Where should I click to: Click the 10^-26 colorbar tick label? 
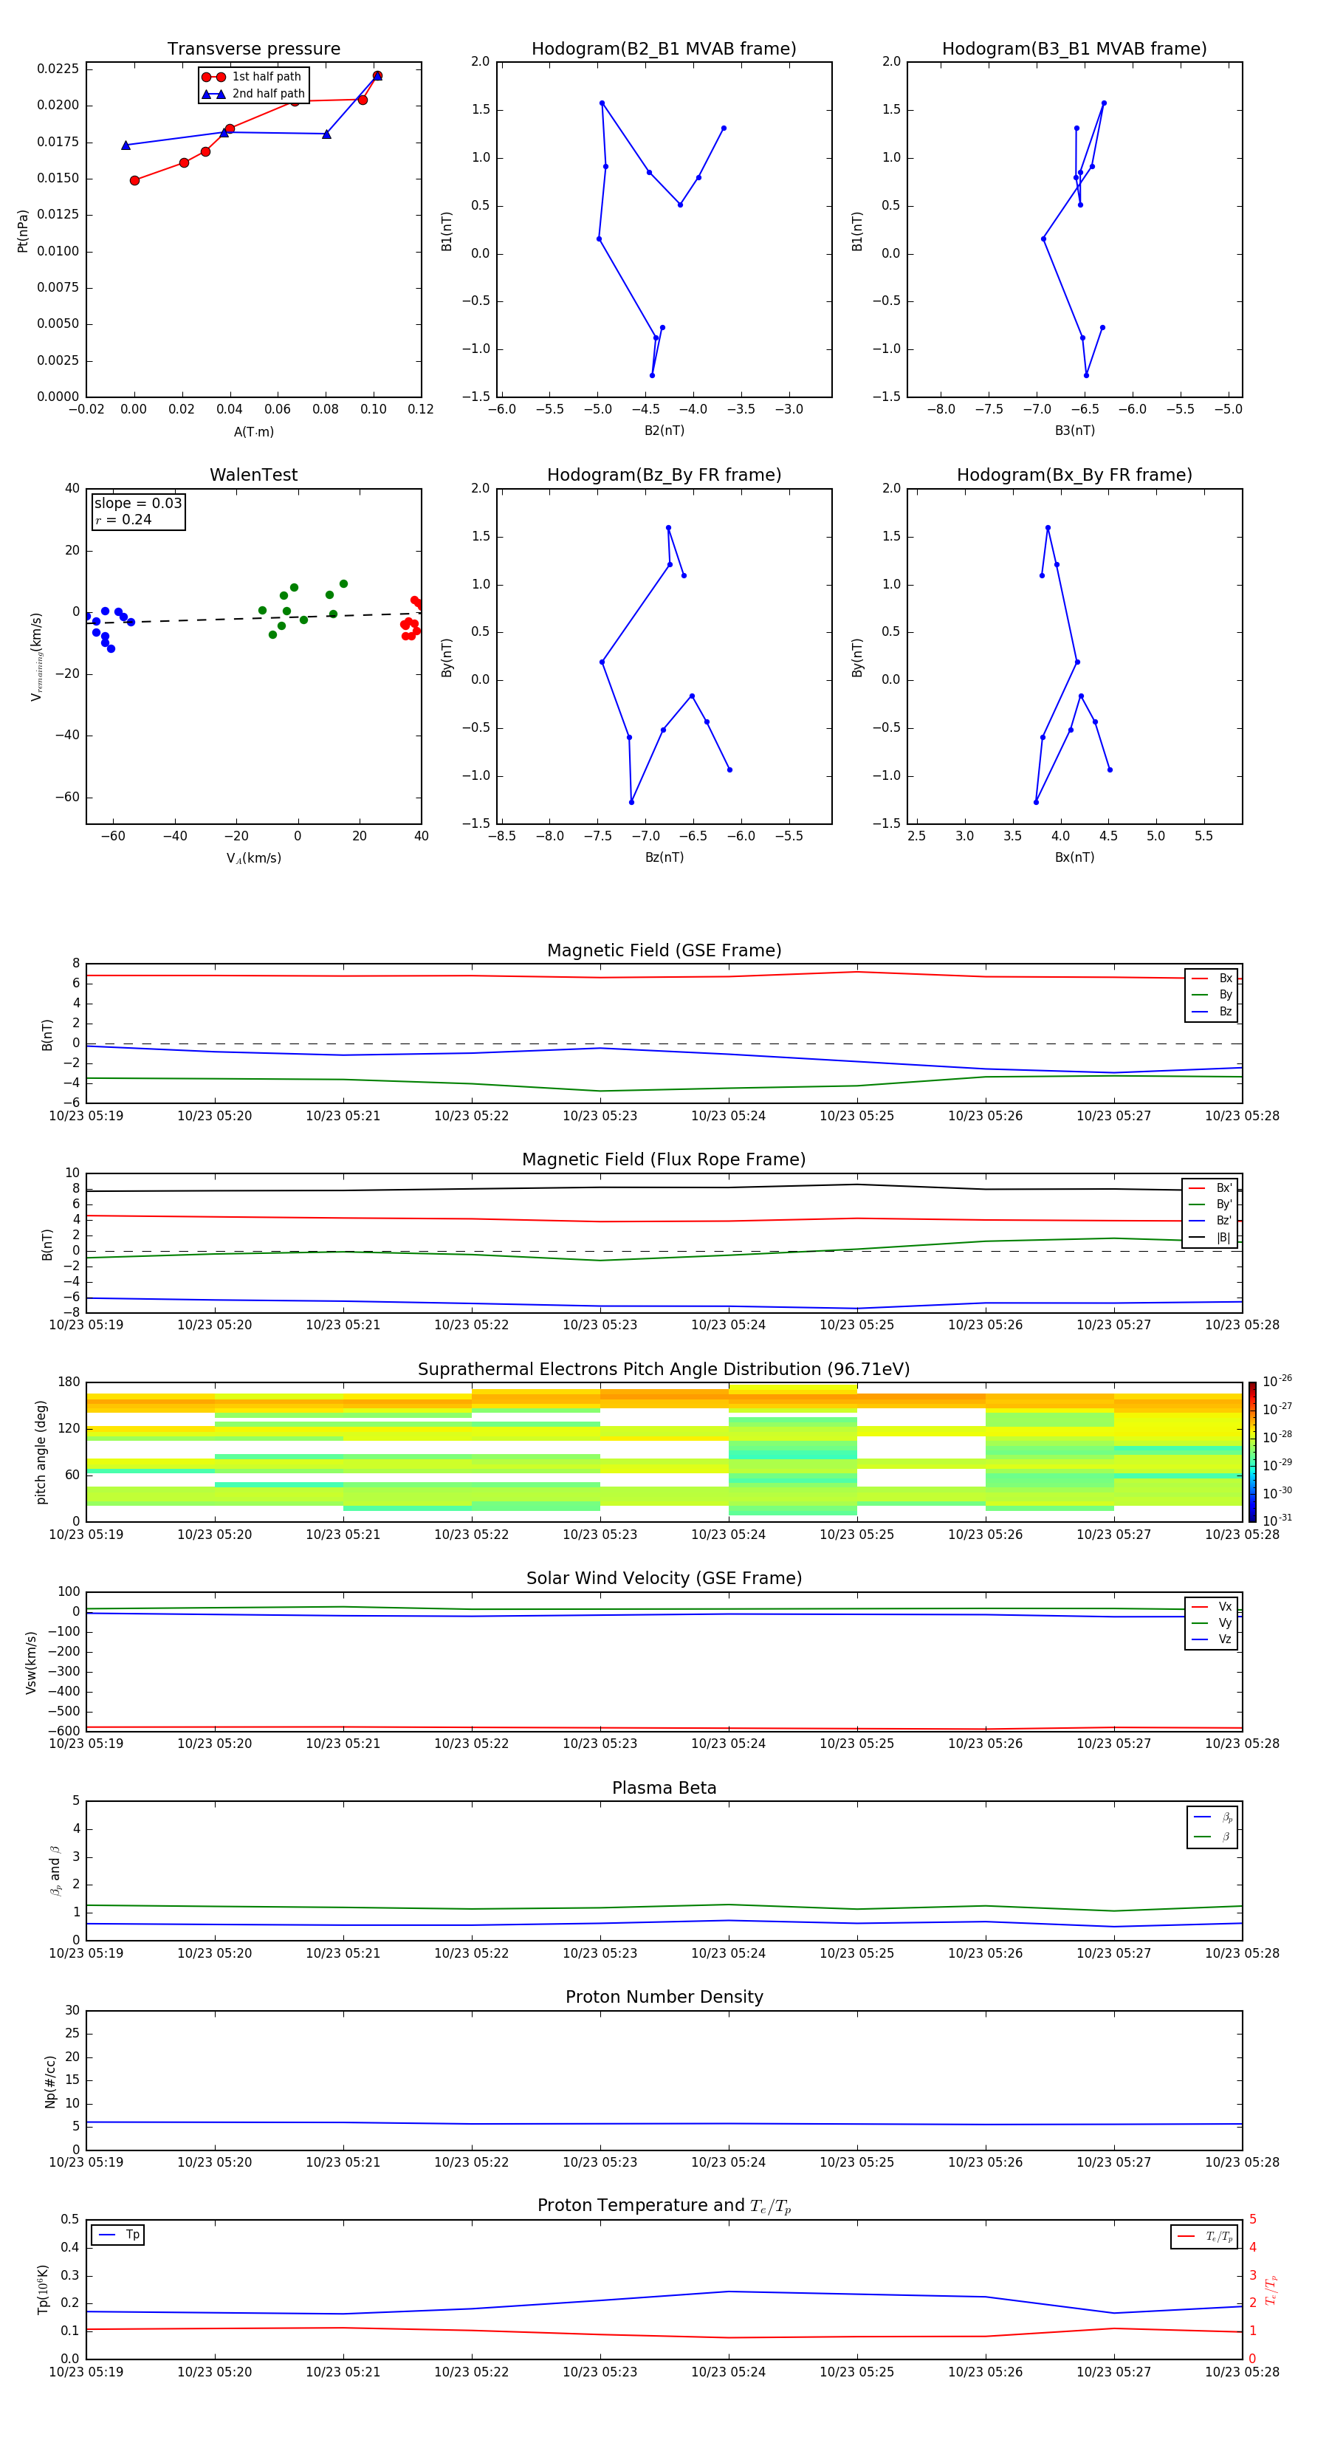1278,1382
